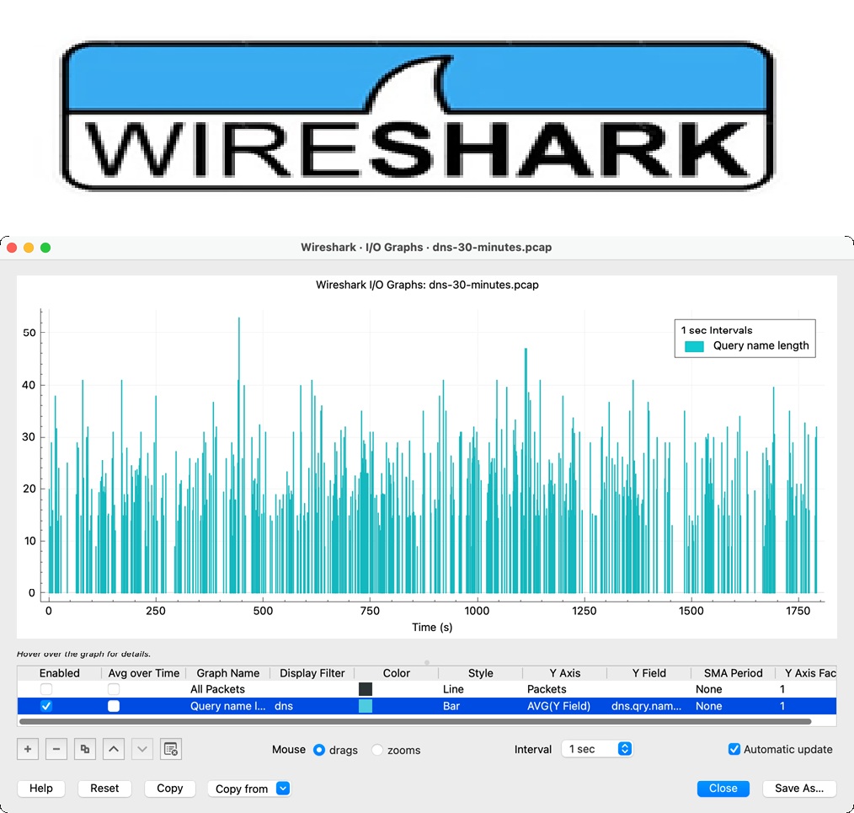The height and width of the screenshot is (813, 854).
Task: Open the Copy from dropdown
Action: pyautogui.click(x=248, y=789)
